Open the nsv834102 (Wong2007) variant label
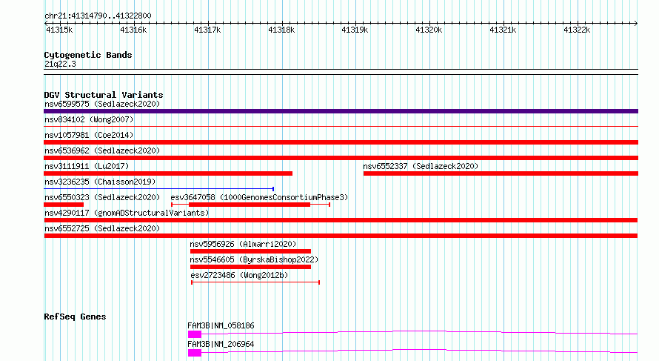The image size is (659, 361). coord(89,119)
